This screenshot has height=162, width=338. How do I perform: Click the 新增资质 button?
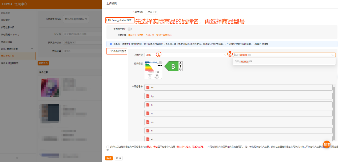point(43,63)
